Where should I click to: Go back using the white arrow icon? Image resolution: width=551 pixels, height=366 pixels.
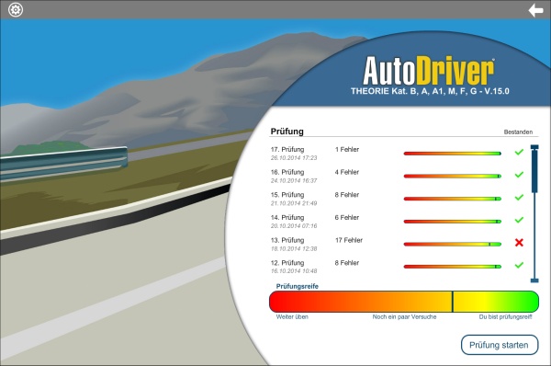536,10
